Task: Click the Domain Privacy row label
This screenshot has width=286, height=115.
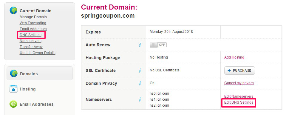Action: click(101, 83)
